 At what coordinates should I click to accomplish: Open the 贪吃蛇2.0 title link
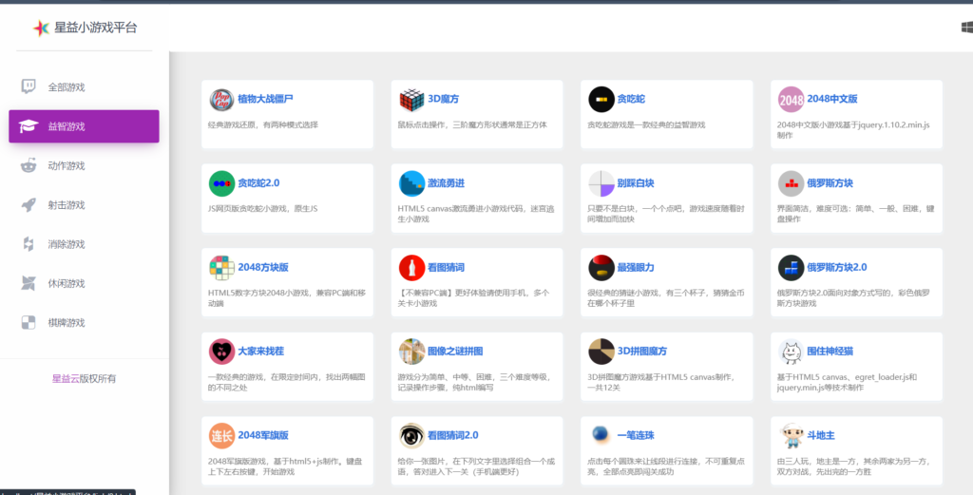tap(258, 183)
